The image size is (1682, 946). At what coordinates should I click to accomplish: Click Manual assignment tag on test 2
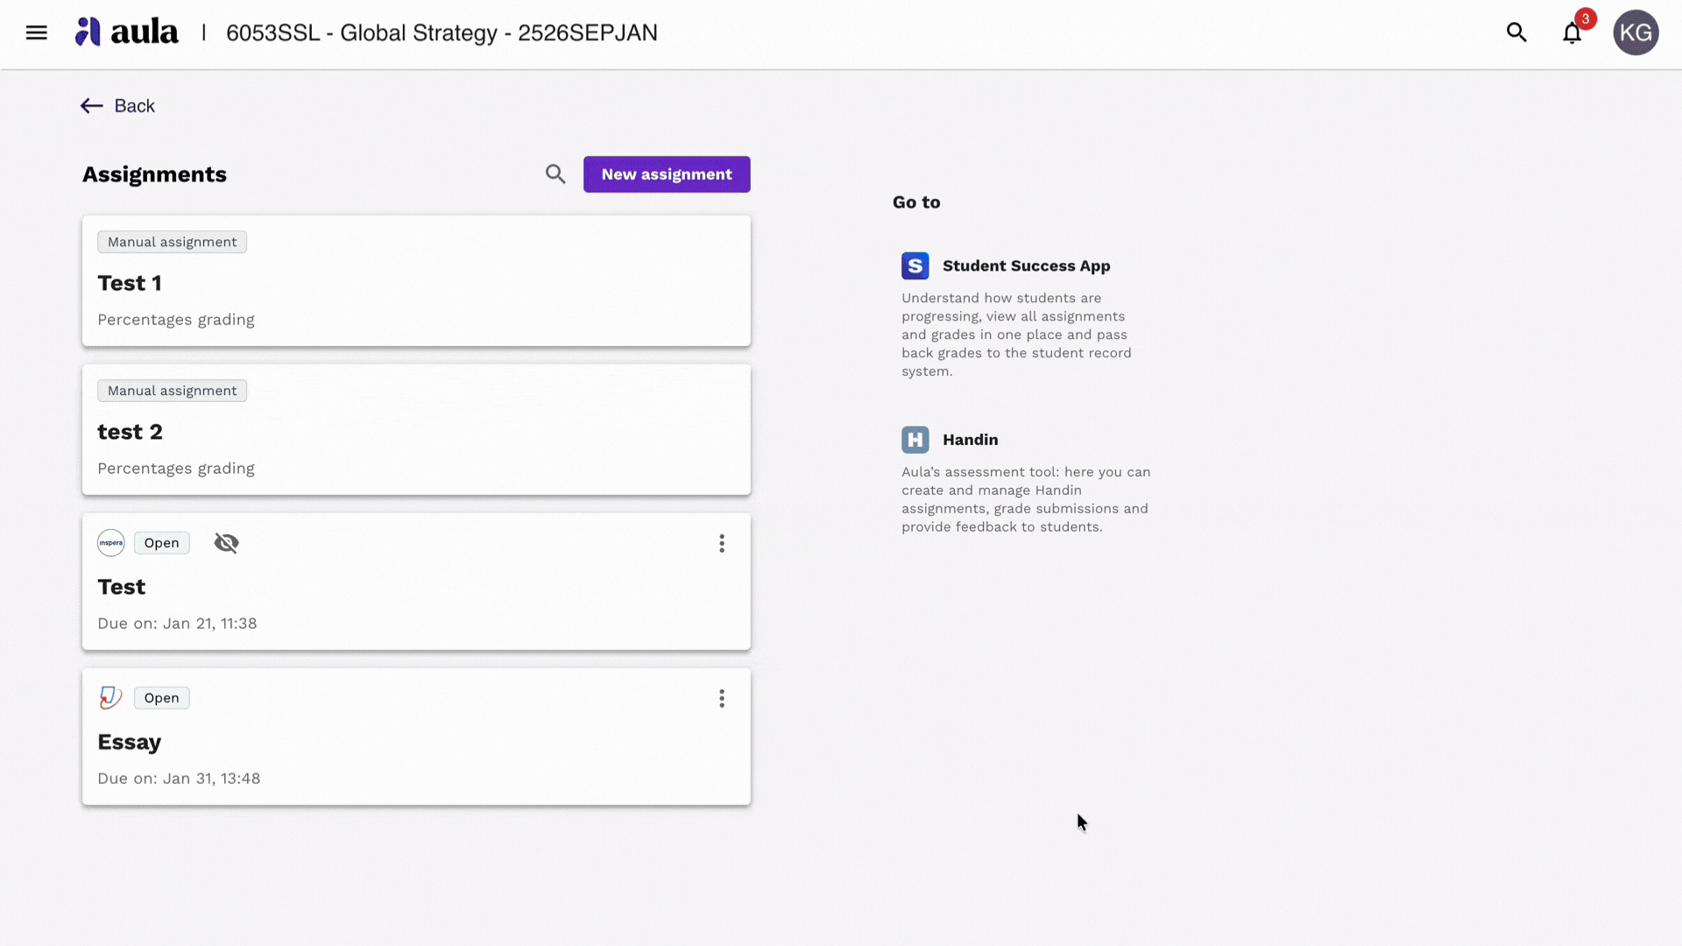coord(172,391)
